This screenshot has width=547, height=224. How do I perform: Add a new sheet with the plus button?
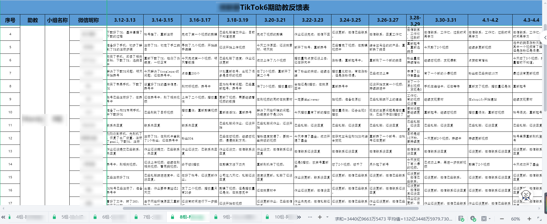320,217
